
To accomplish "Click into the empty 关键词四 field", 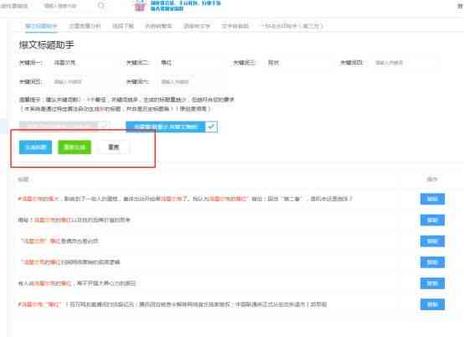I will [405, 63].
